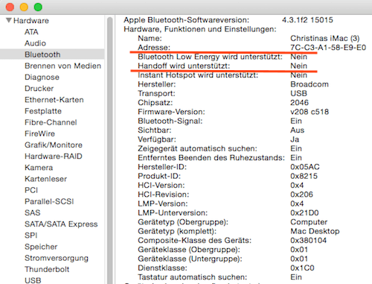372x284 pixels.
Task: Click the Hardware, Funktionen und Einstellungen heading
Action: point(200,29)
